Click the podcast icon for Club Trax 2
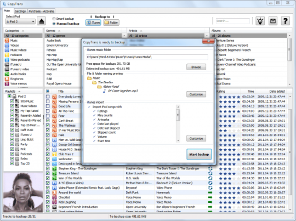Image resolution: width=296 pixels, height=221 pixels. tap(54, 154)
